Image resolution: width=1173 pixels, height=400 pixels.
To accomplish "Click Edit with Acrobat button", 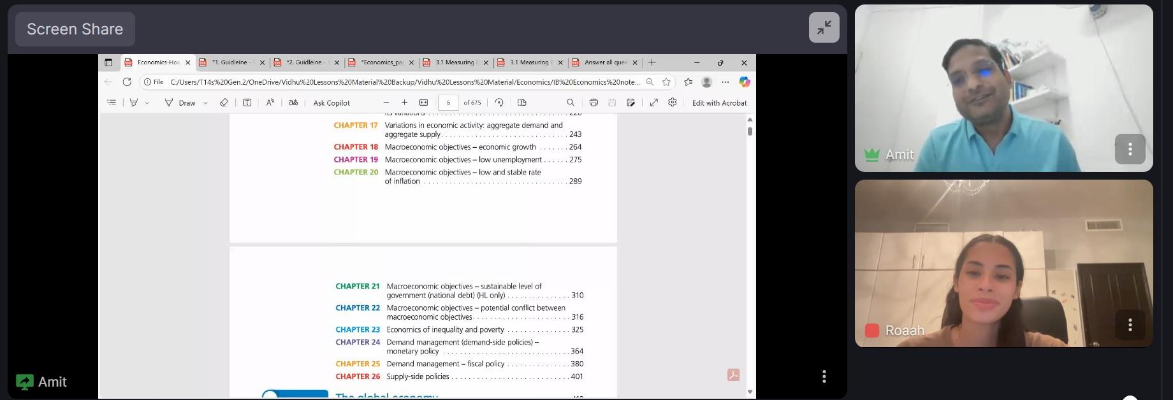I will pyautogui.click(x=719, y=103).
